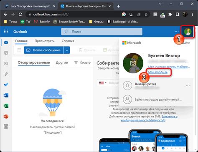Screen dimensions: 198x152
Task: Launch Excel from the sidebar
Action: [x=6, y=106]
